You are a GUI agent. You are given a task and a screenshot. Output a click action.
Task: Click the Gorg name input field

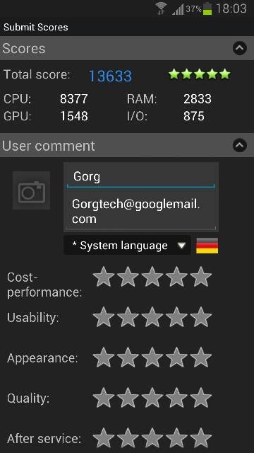[x=141, y=176]
